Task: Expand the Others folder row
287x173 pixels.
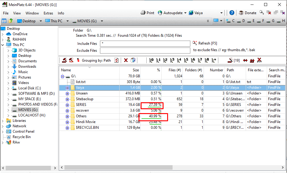Action: (67, 116)
